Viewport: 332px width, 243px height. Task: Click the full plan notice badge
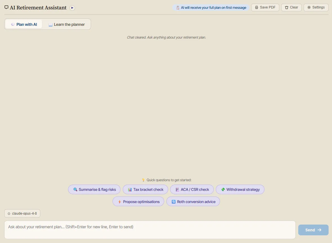211,8
